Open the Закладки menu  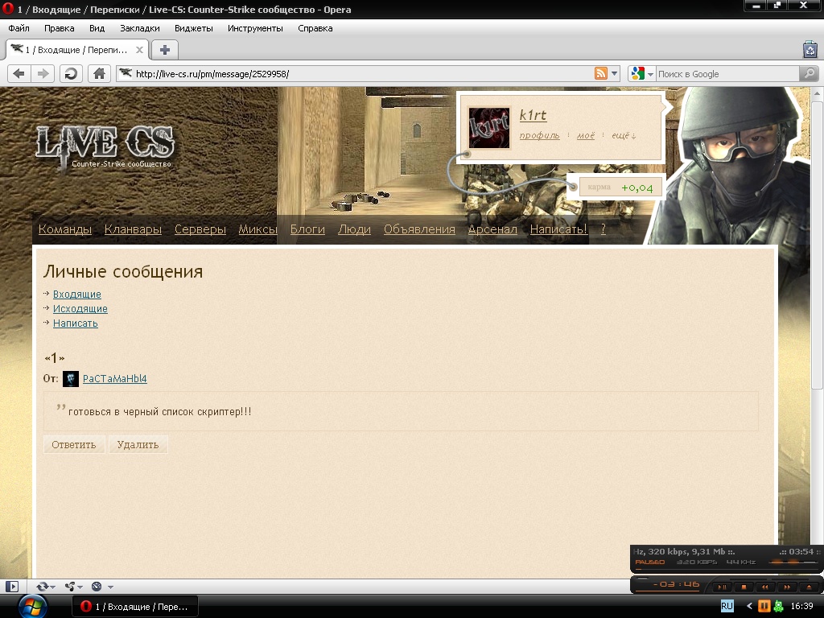[140, 28]
